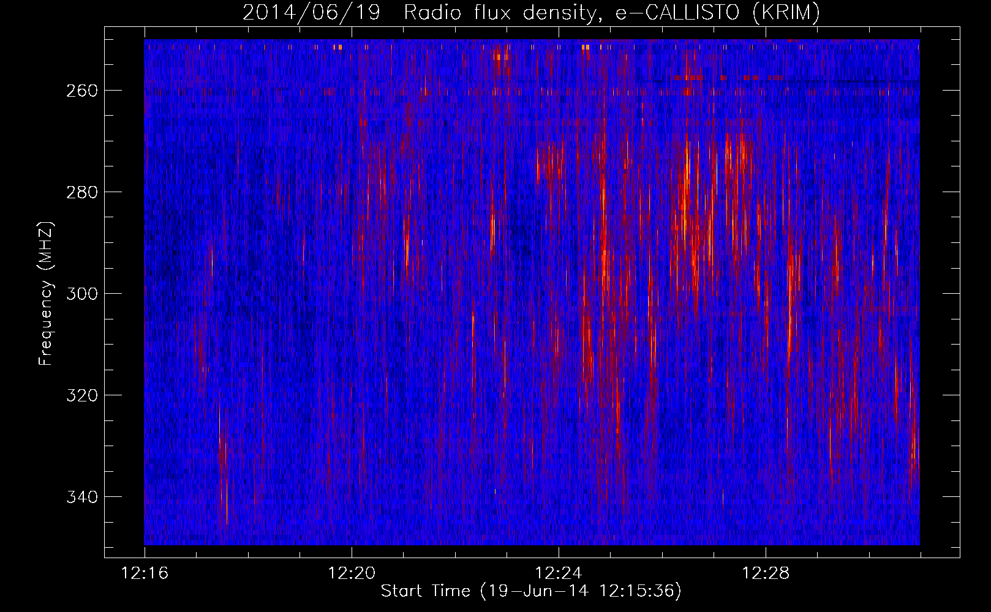
Task: Click the 'Frequency (MHZ)' axis title
Action: click(x=47, y=293)
